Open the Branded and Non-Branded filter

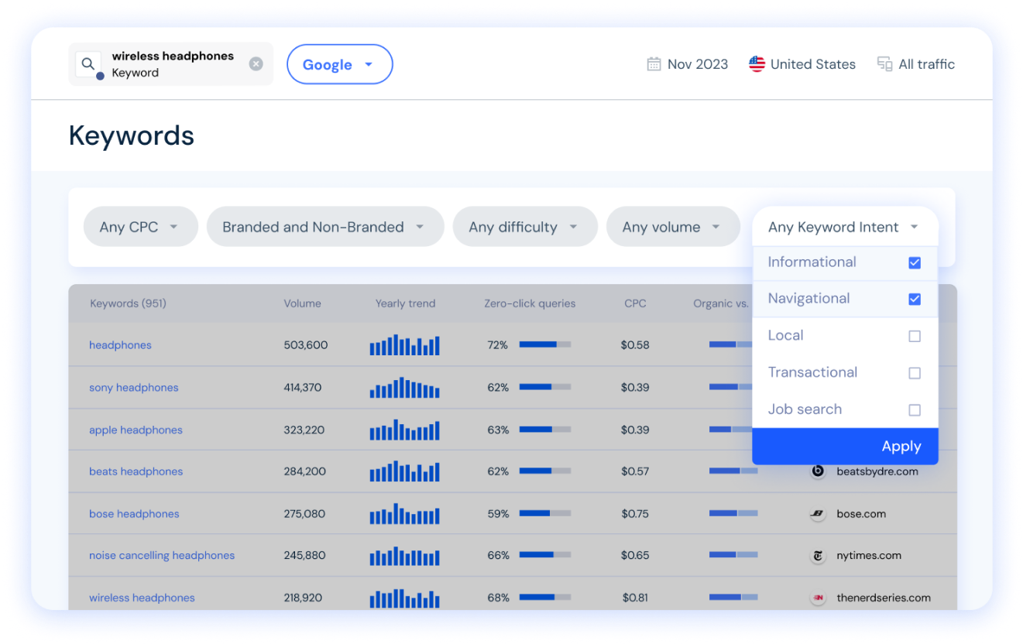[x=324, y=226]
